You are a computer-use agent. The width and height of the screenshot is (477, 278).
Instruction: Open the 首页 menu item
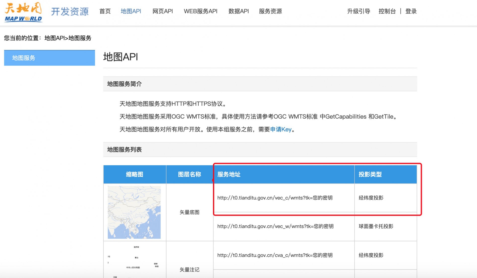click(105, 11)
